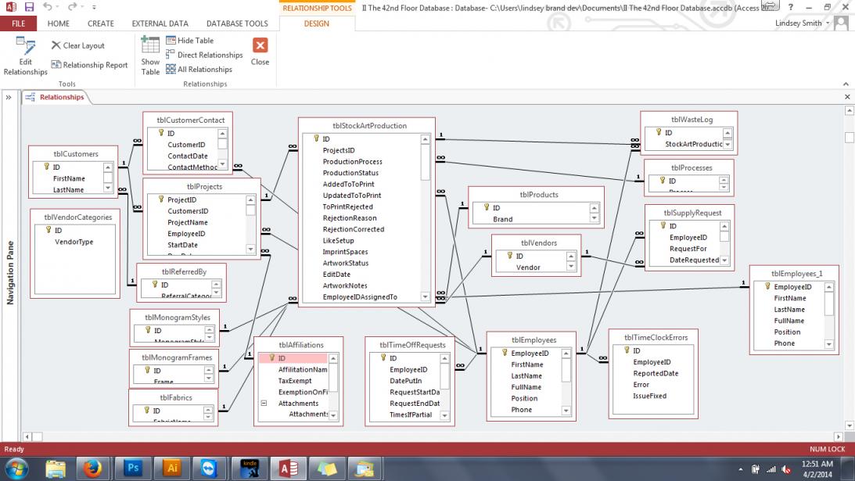Open TeamViewer from the taskbar
855x481 pixels.
coord(209,468)
